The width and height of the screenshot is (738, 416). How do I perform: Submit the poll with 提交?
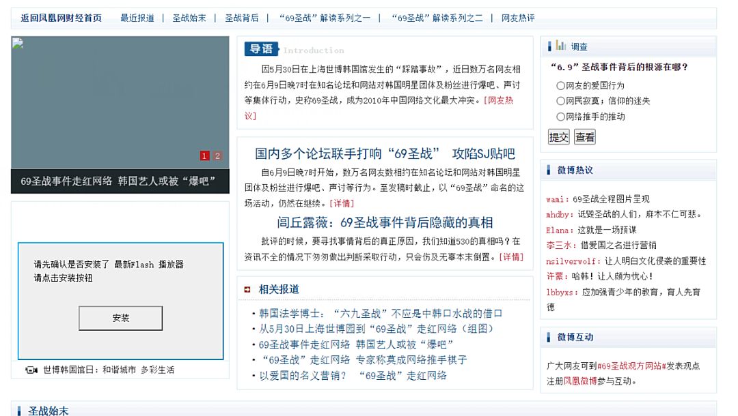point(559,136)
